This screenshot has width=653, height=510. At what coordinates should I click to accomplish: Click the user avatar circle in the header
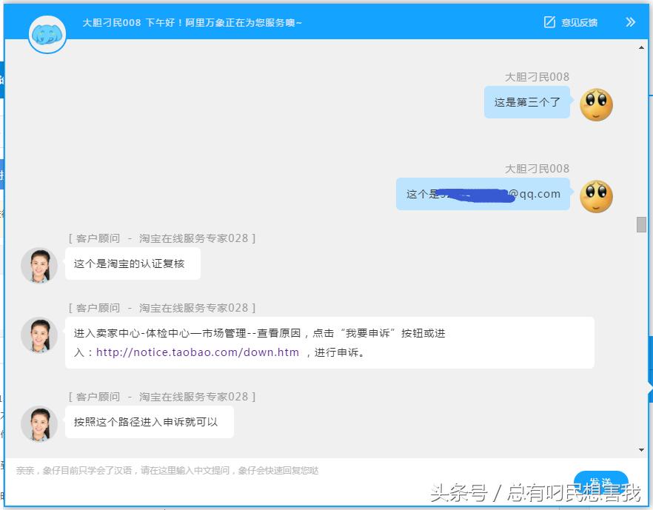coord(47,35)
